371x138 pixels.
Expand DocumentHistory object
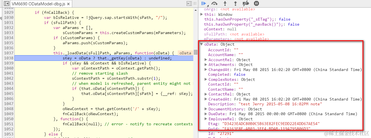pos(206,109)
